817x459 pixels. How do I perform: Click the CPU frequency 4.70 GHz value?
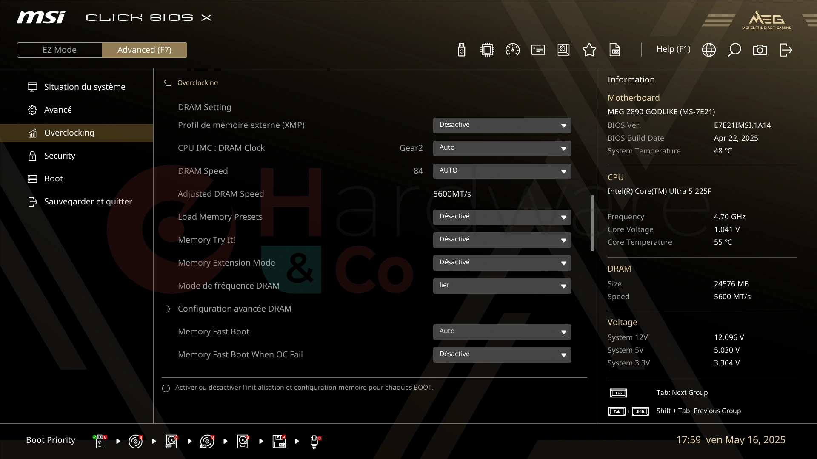pos(729,217)
